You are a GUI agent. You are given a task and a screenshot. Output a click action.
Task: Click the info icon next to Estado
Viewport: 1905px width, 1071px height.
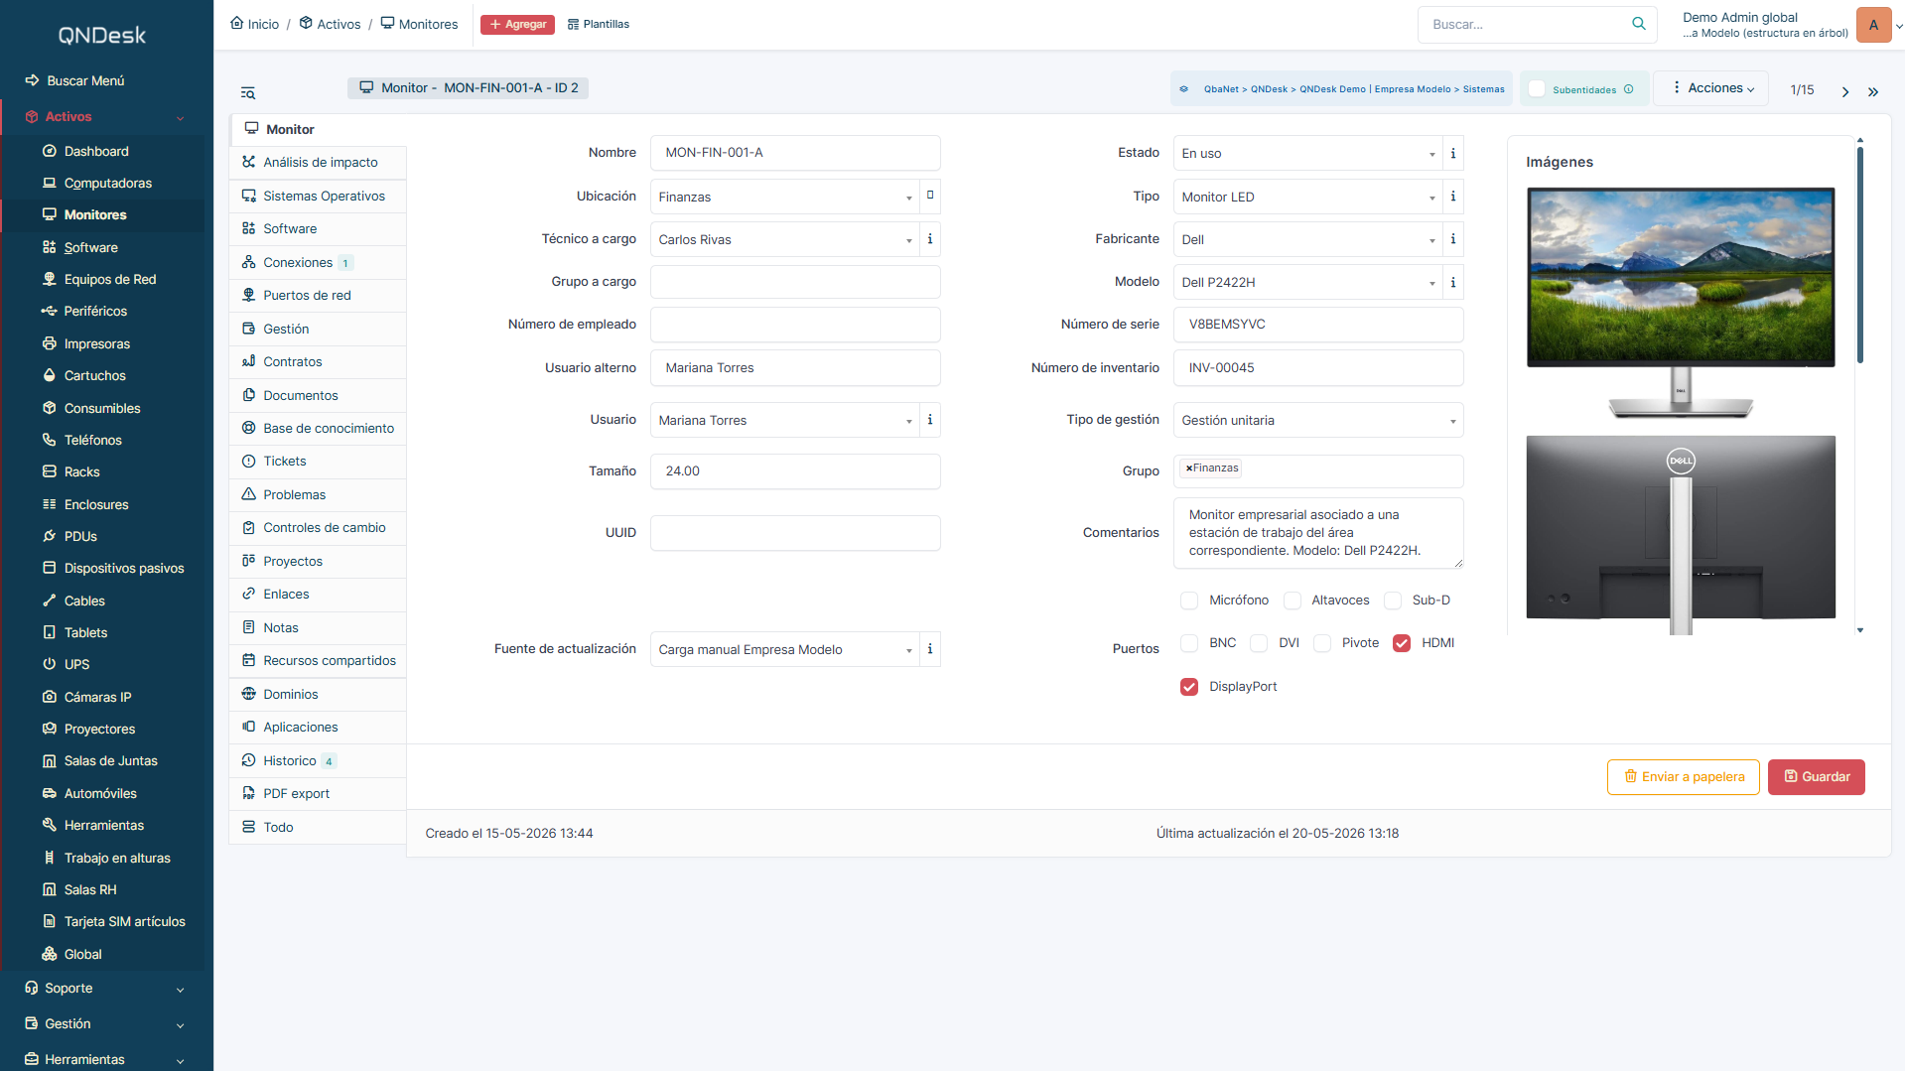pos(1452,154)
